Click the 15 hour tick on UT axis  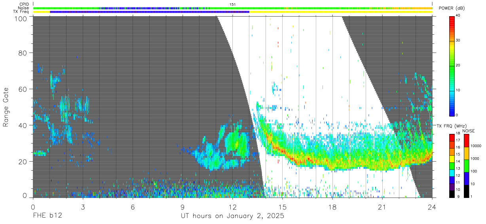(282, 206)
